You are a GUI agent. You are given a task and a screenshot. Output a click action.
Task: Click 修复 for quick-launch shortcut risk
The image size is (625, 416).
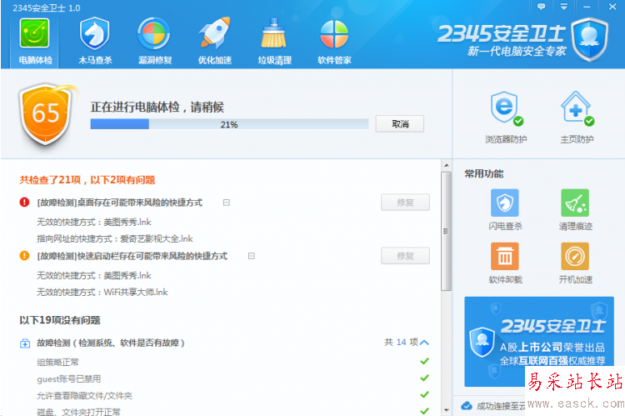(405, 256)
